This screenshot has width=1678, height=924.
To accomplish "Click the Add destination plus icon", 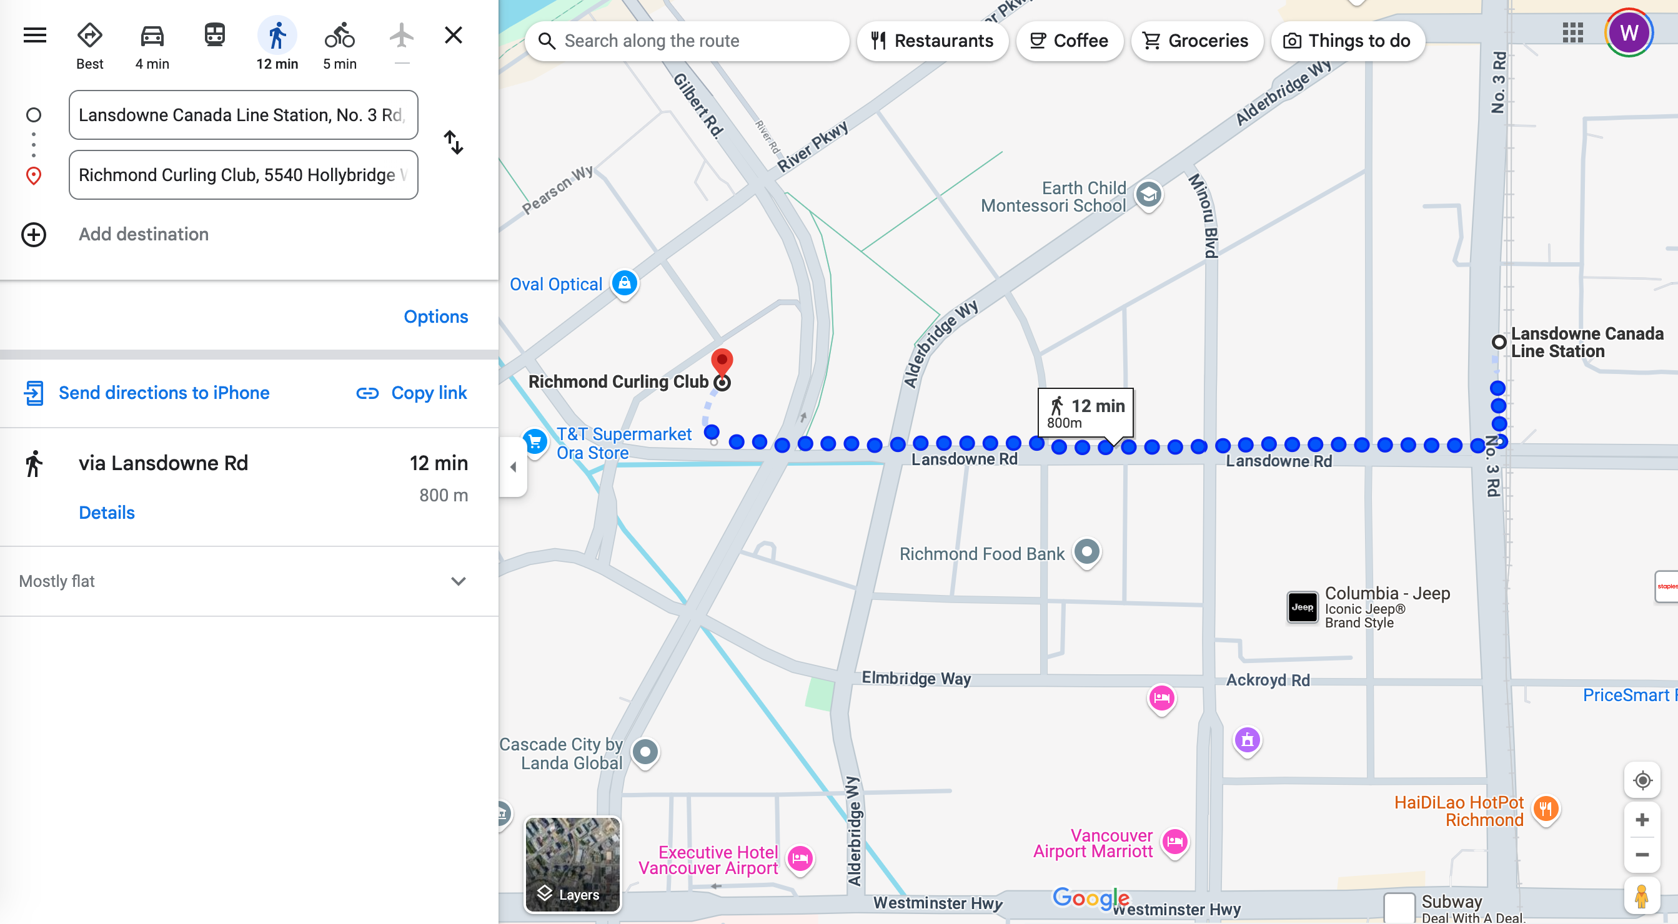I will [34, 234].
